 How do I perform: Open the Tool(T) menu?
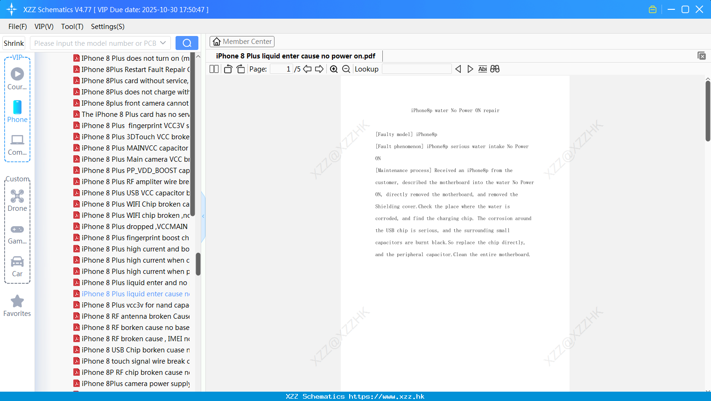[72, 27]
